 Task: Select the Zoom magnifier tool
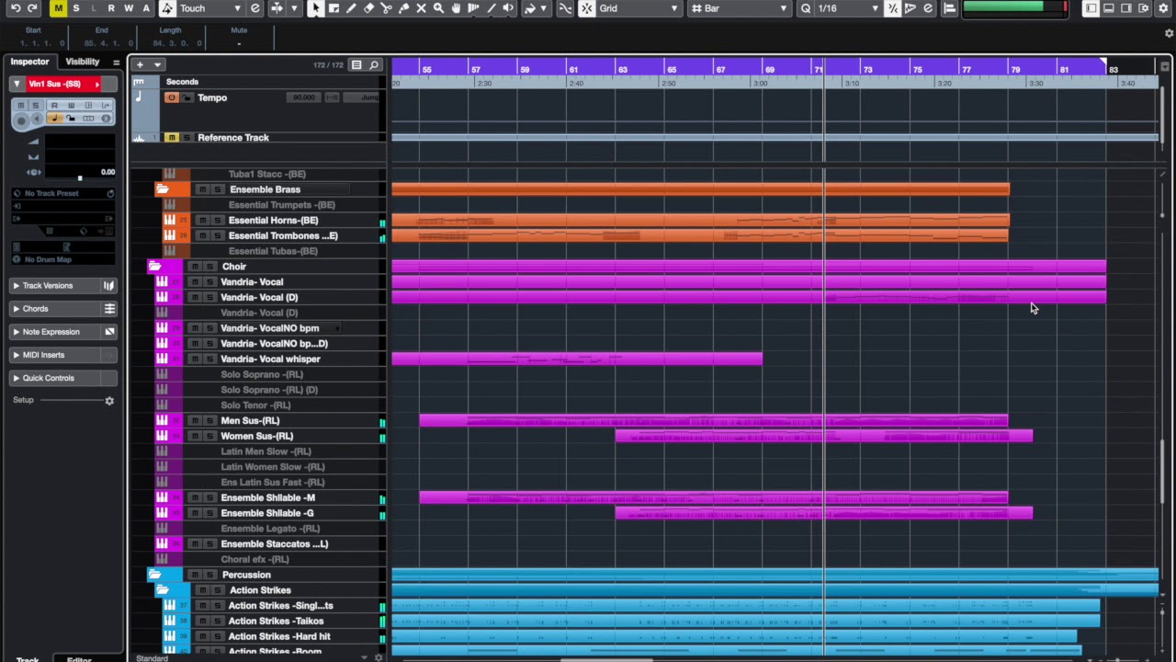[x=438, y=8]
